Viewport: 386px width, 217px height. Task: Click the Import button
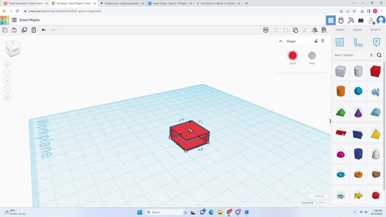coord(340,30)
